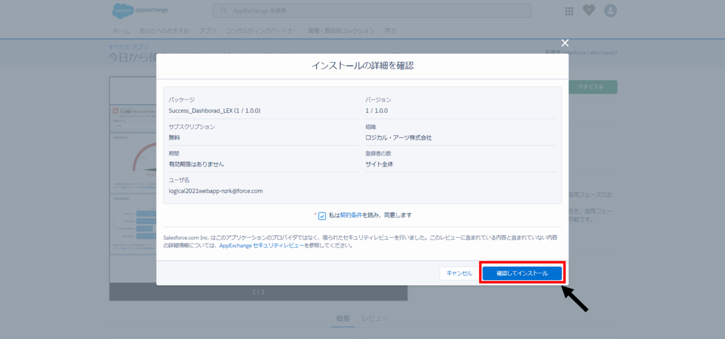Click the search magnifier icon
725x339 pixels.
point(224,11)
